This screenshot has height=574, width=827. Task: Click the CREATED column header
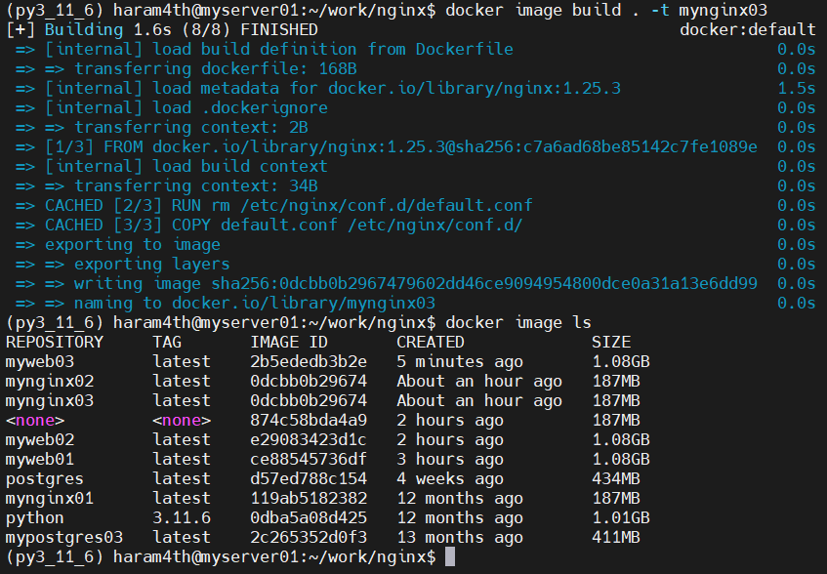[431, 342]
